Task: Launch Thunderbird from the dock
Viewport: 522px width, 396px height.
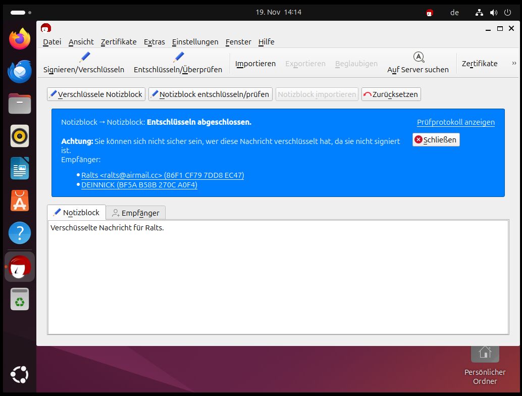Action: point(20,71)
